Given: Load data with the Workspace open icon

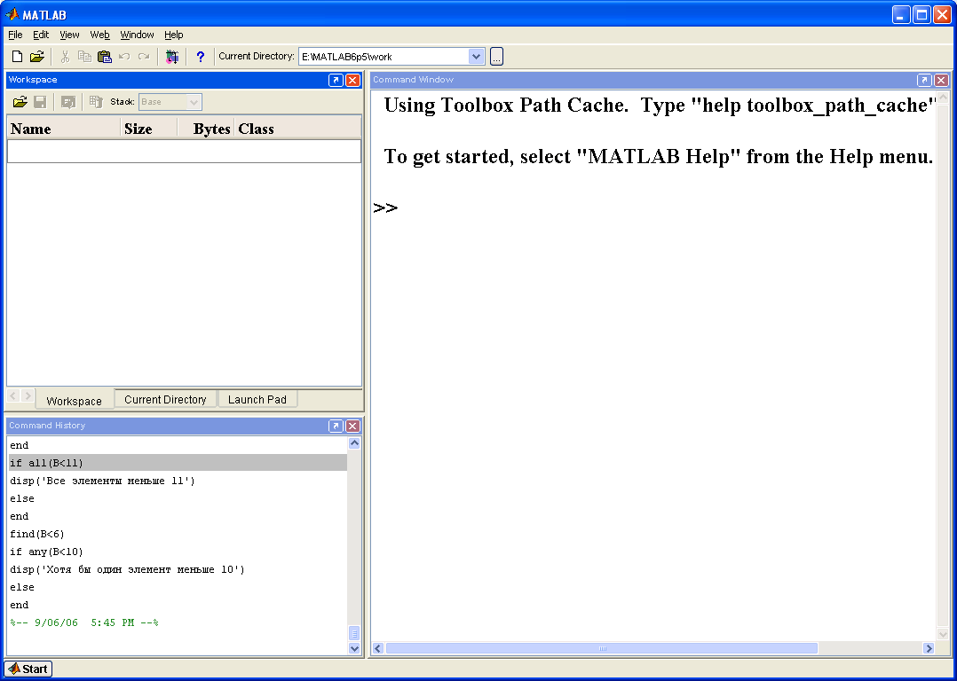Looking at the screenshot, I should [20, 102].
